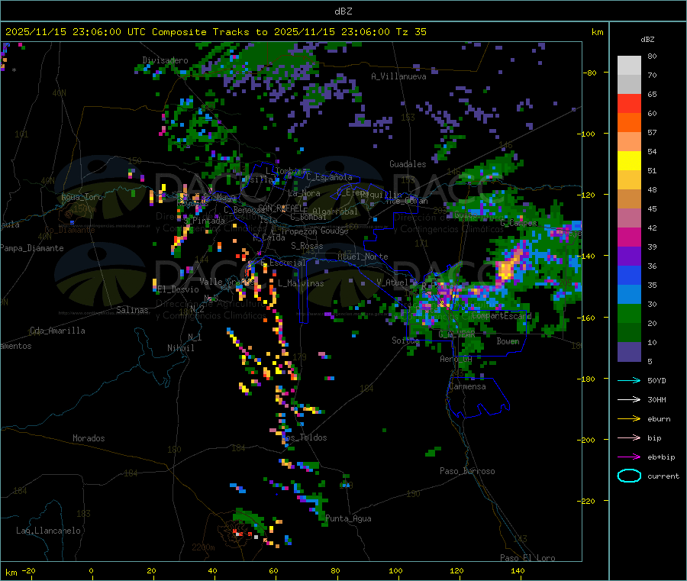The height and width of the screenshot is (581, 687).
Task: Click the white 30HM arrow legend icon
Action: [x=629, y=399]
